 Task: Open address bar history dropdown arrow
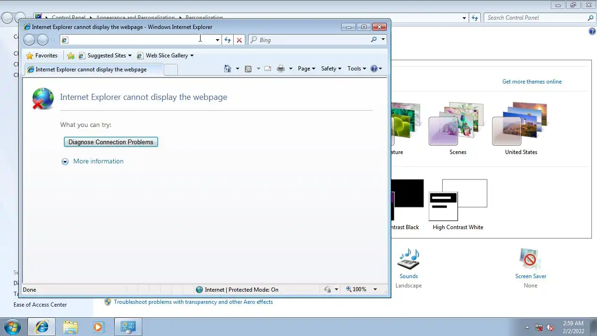tap(217, 40)
